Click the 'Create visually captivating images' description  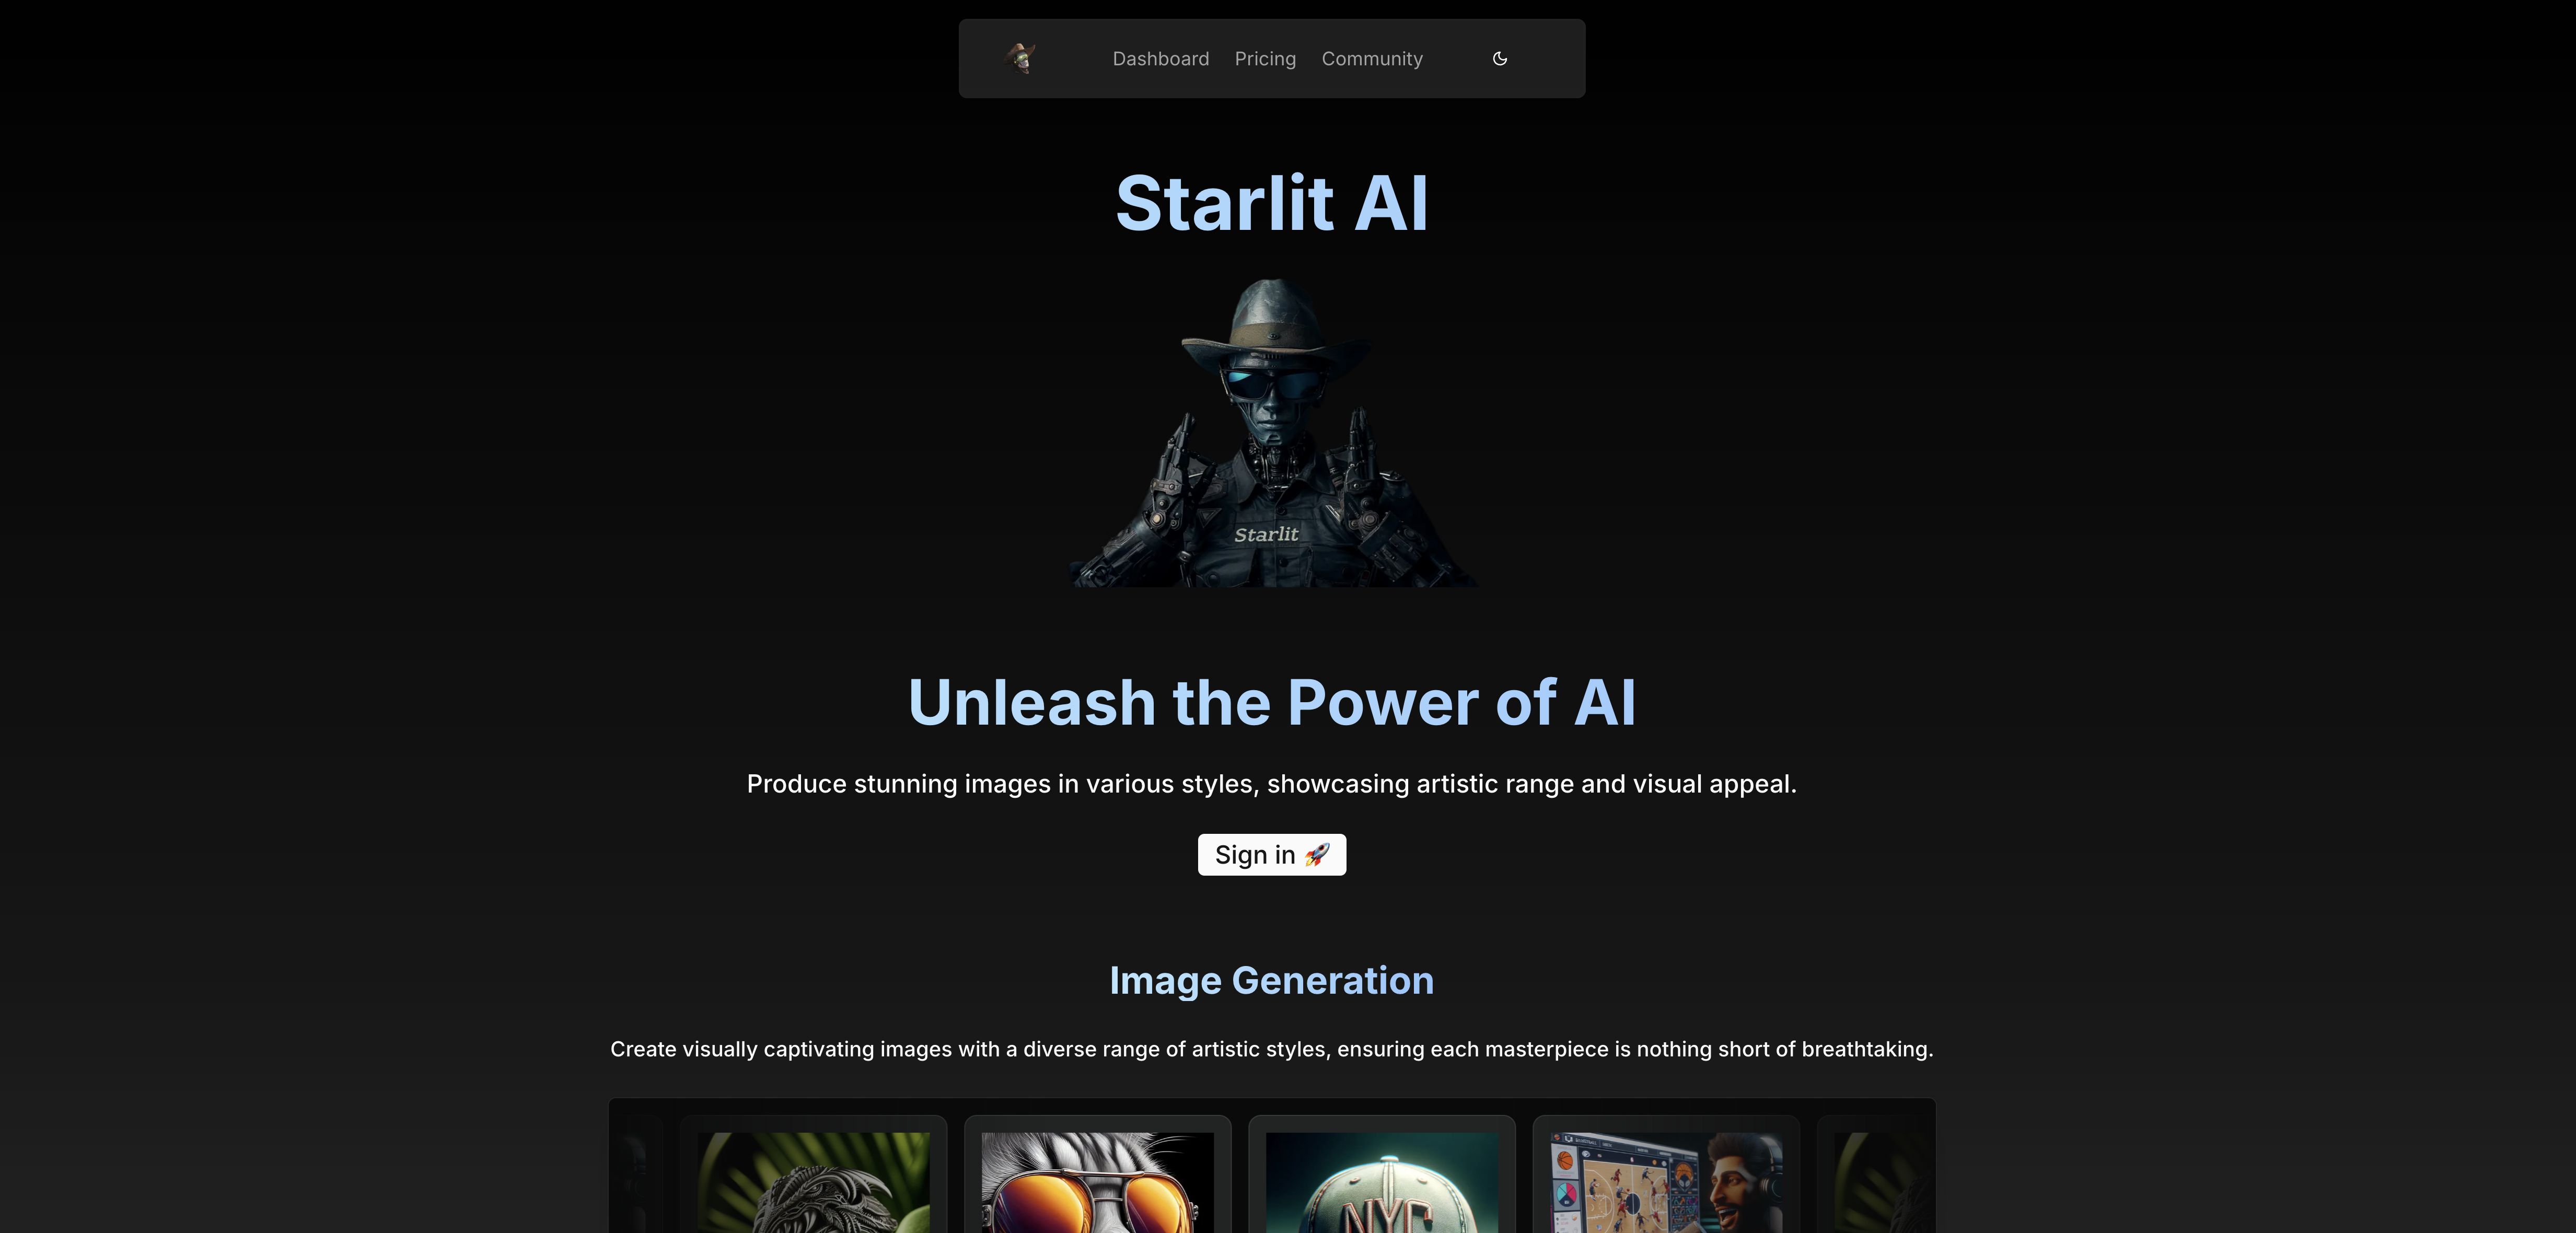click(1271, 1049)
